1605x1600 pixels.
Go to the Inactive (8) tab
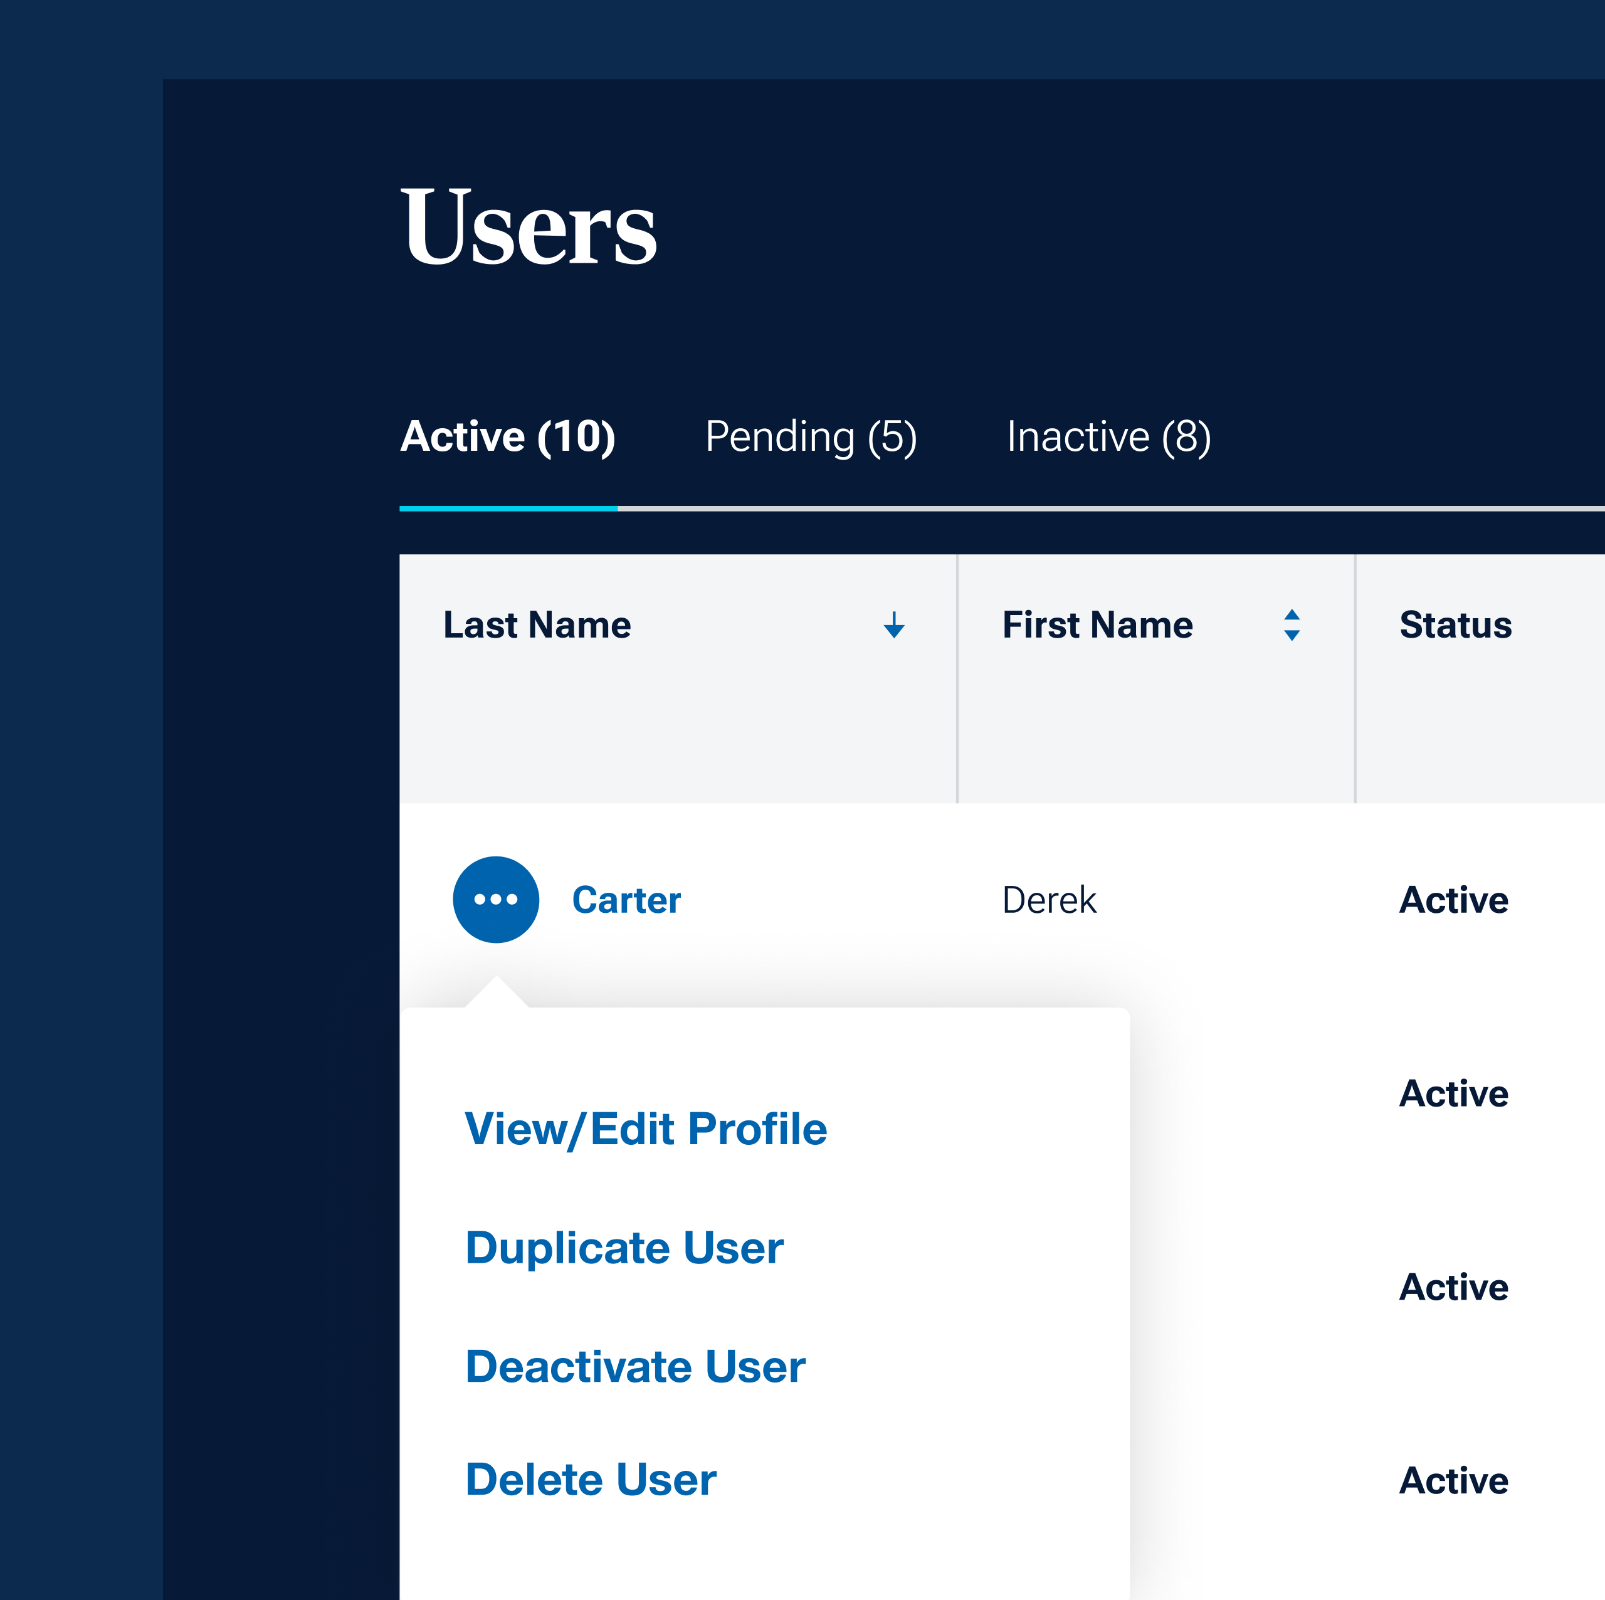pos(1108,437)
